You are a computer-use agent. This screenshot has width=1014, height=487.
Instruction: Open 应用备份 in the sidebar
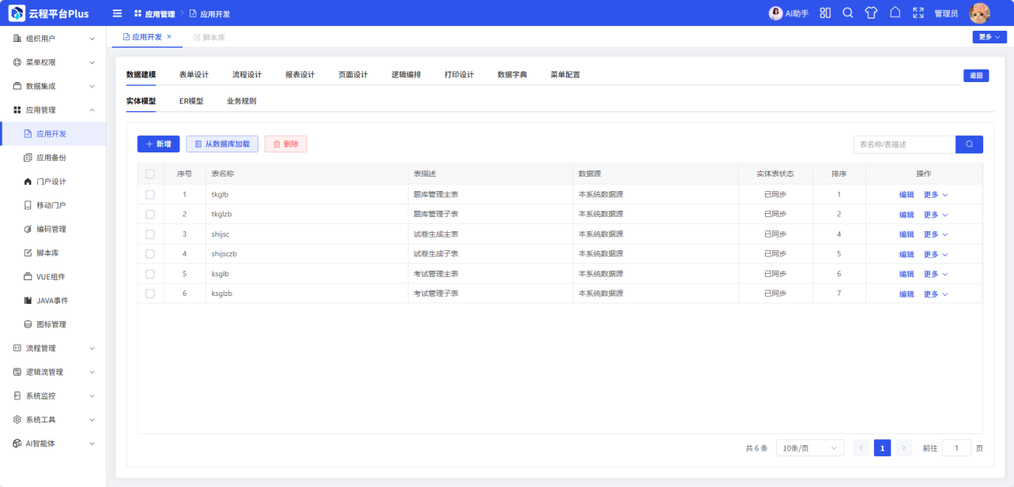pyautogui.click(x=53, y=158)
